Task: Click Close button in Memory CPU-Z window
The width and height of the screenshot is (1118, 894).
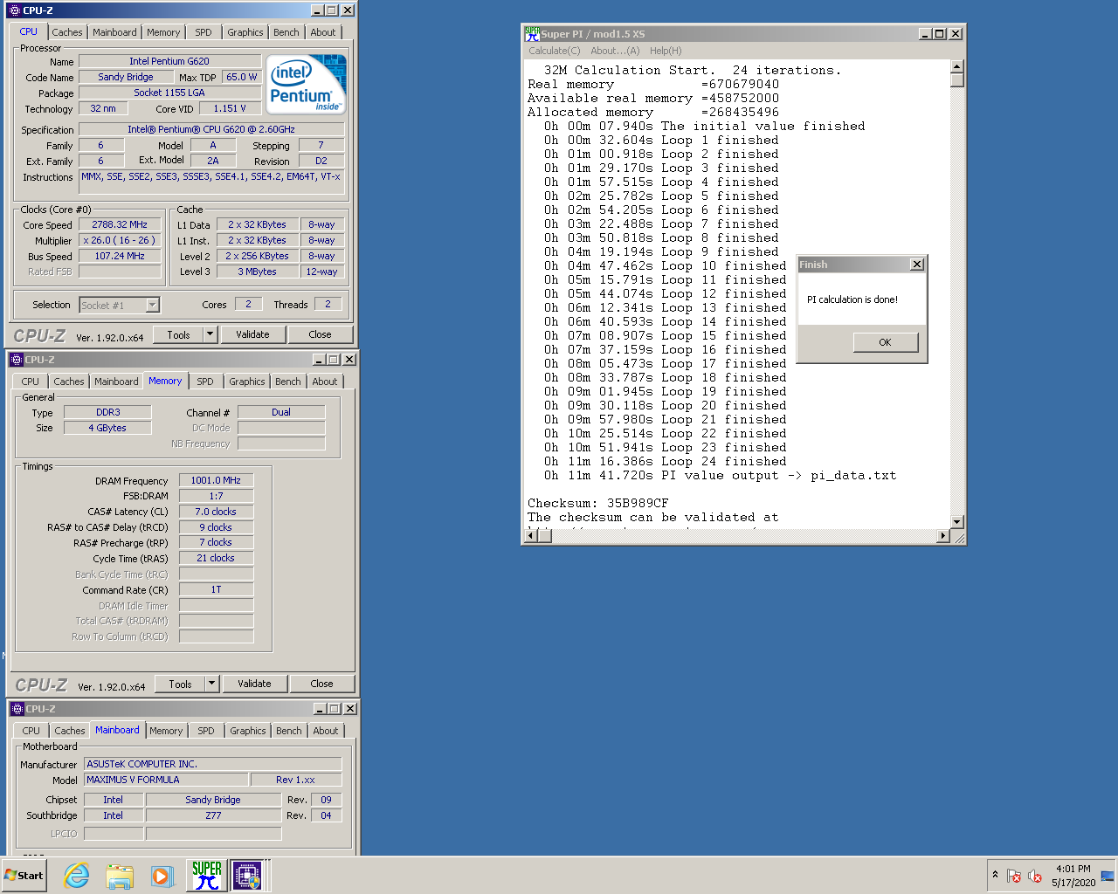Action: point(321,684)
